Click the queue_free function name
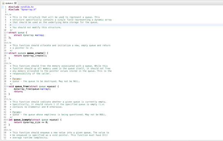This screenshot has height=141, width=223. (22, 86)
